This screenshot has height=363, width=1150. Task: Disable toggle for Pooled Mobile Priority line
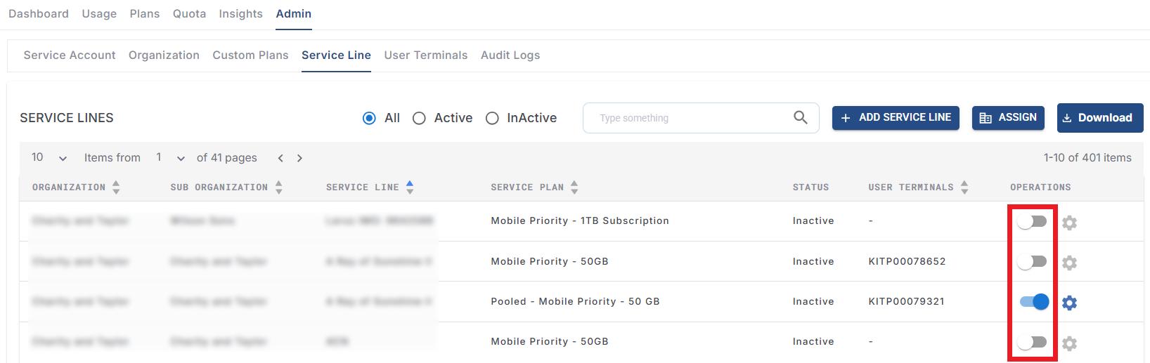point(1033,302)
